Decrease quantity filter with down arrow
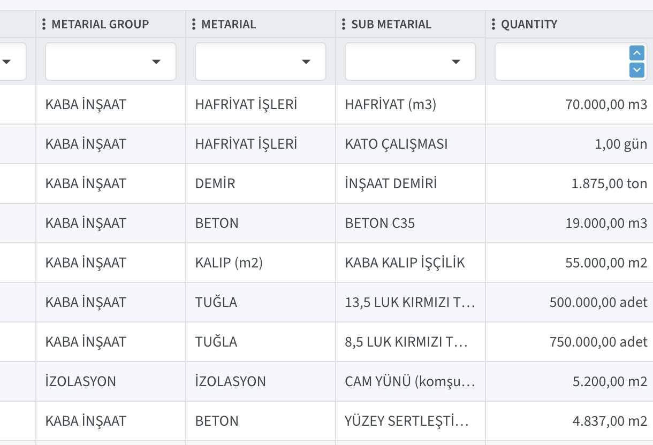This screenshot has width=653, height=445. pyautogui.click(x=637, y=70)
